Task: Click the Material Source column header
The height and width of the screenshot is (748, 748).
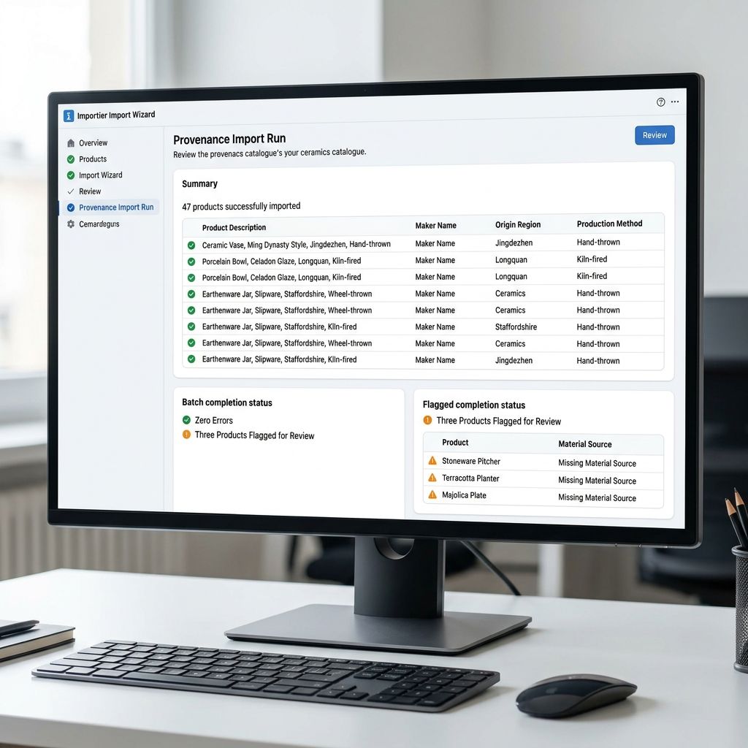Action: pos(585,444)
